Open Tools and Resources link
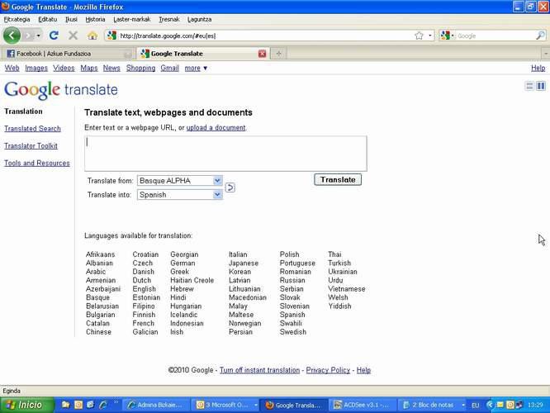 37,164
